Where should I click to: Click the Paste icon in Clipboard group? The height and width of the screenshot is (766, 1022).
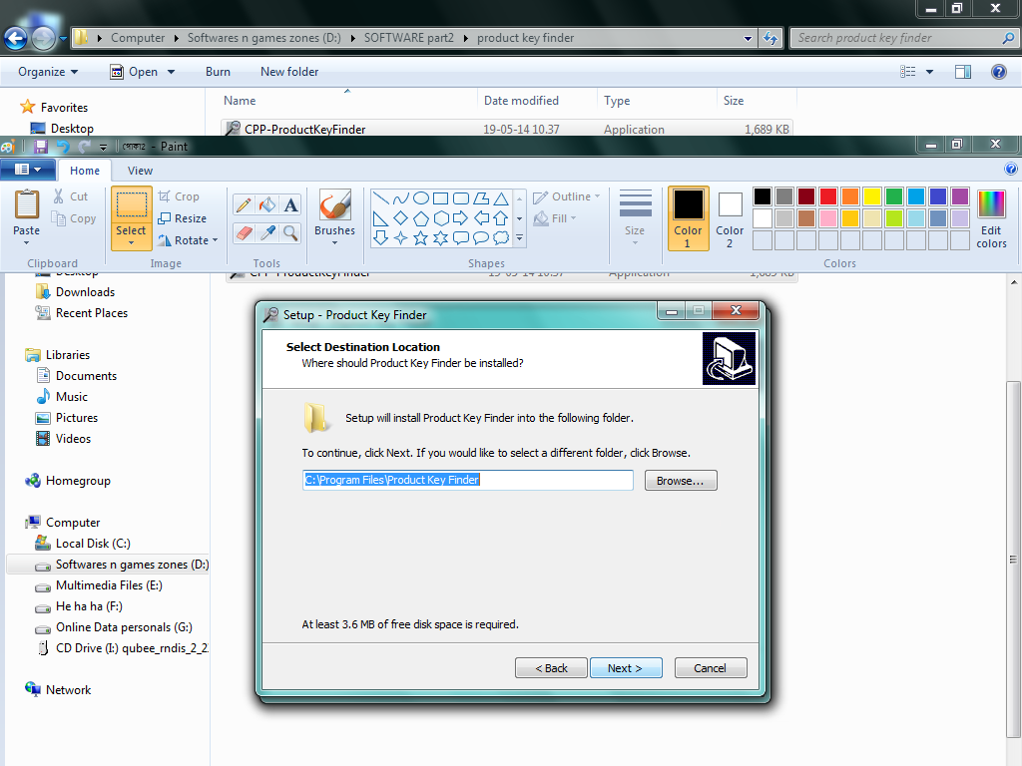coord(27,204)
